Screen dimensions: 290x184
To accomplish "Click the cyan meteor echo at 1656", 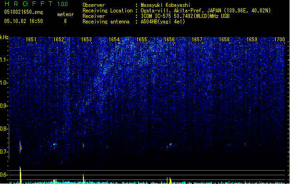I will point(170,144).
